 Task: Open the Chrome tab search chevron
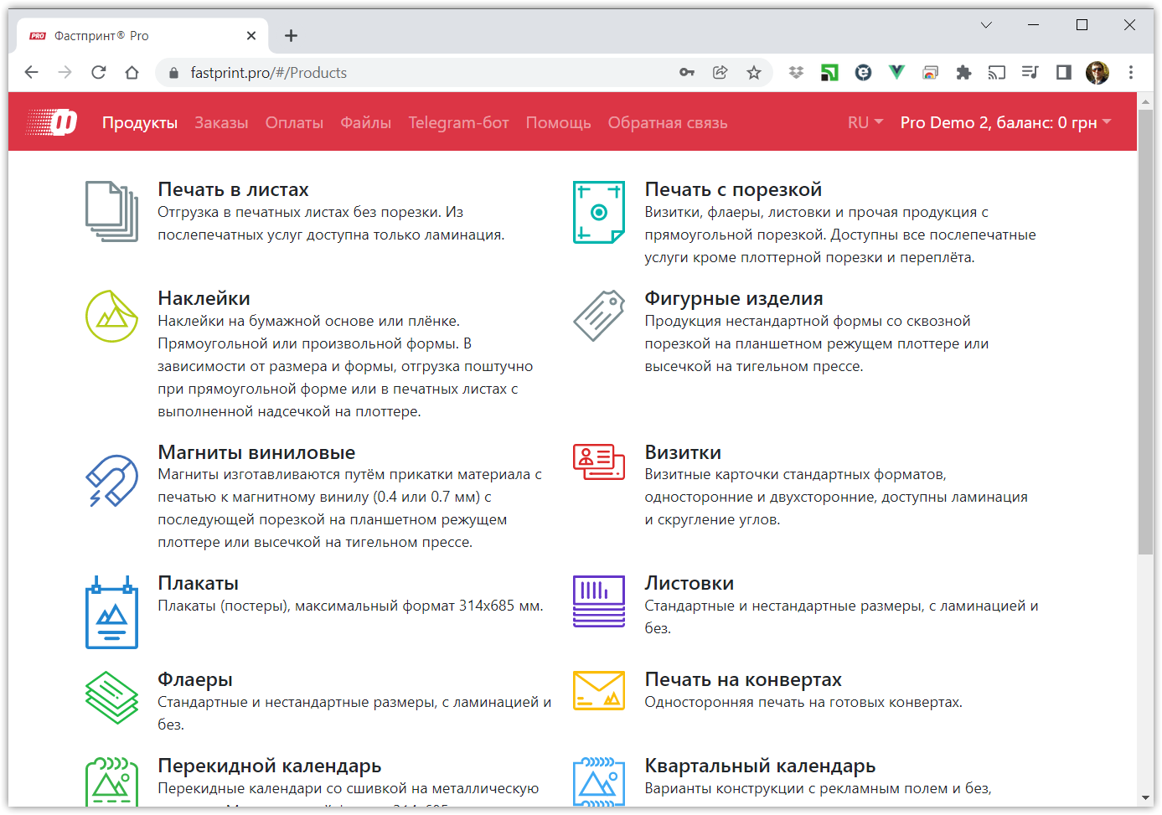coord(986,25)
